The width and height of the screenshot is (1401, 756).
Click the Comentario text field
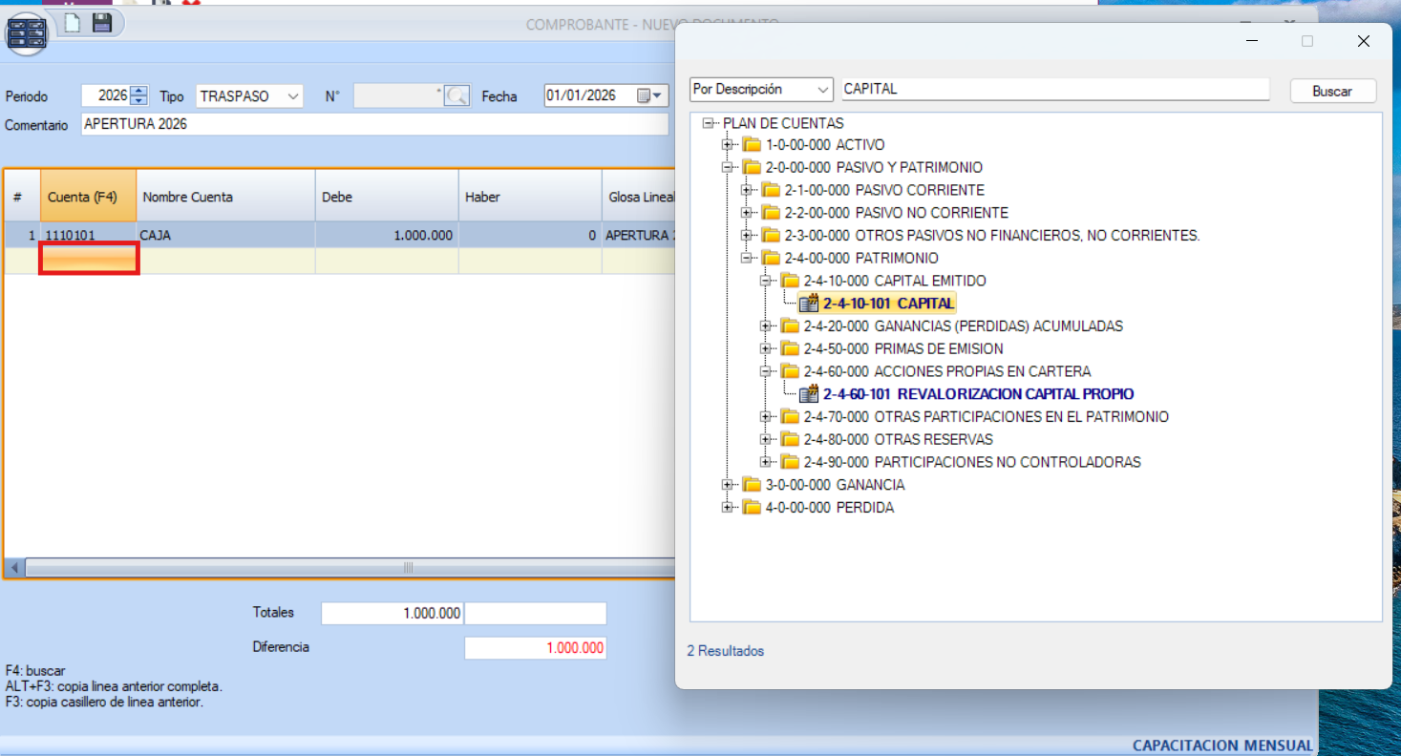point(374,124)
